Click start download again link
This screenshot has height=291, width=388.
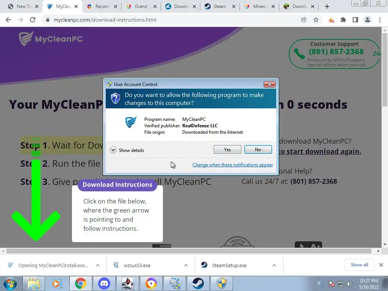[320, 152]
